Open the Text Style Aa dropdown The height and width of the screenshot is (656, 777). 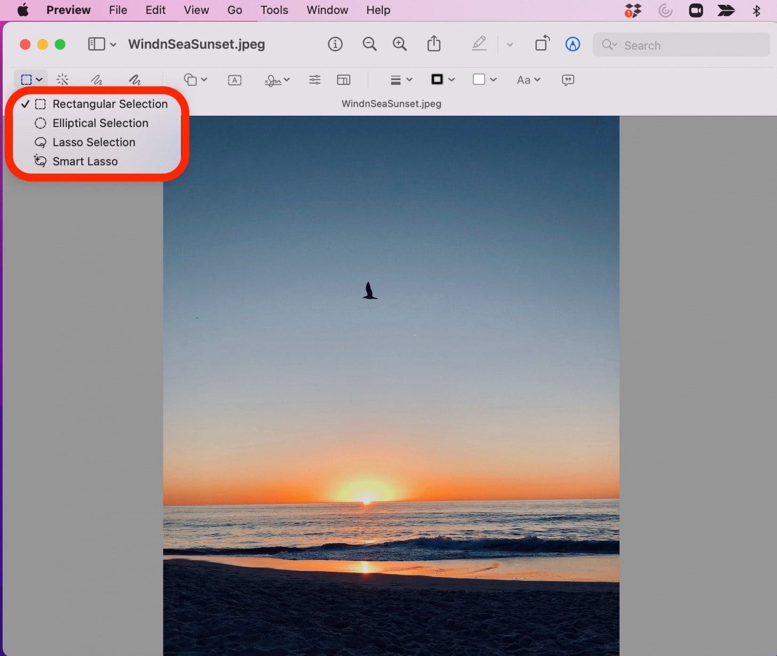click(528, 80)
